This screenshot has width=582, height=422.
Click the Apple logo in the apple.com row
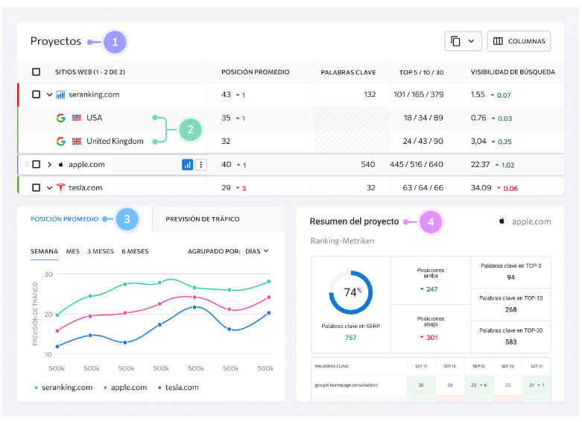[60, 165]
